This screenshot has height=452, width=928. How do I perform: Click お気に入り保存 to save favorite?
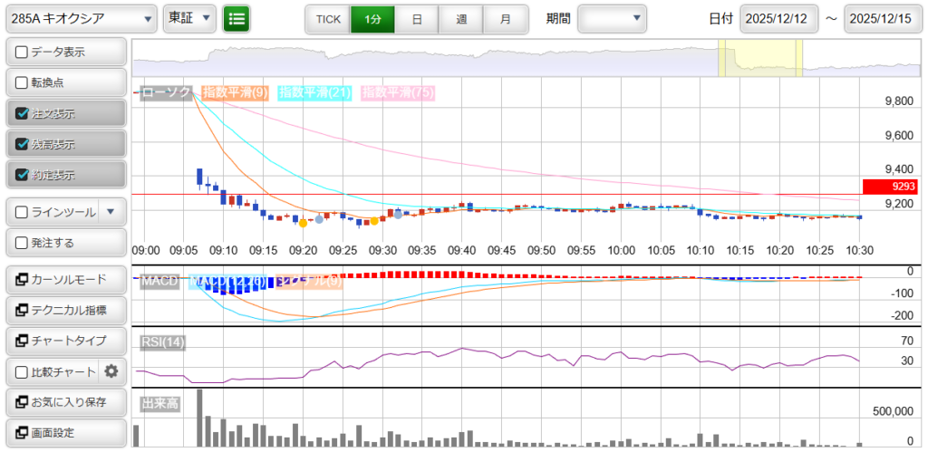(65, 401)
